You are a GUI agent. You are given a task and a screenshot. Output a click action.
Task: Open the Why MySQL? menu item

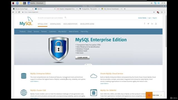pyautogui.click(x=62, y=31)
